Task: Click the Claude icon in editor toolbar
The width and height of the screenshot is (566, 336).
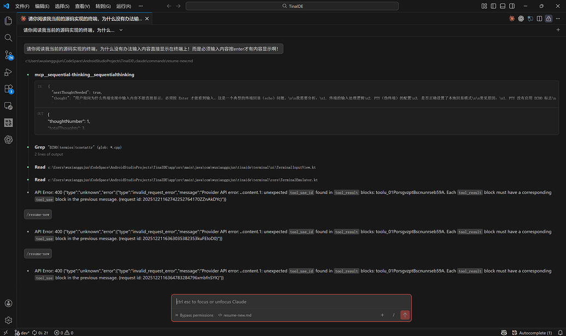Action: coord(512,19)
